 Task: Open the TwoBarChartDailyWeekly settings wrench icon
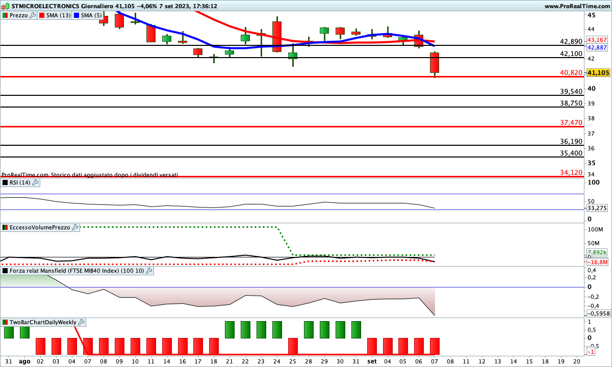[x=81, y=322]
